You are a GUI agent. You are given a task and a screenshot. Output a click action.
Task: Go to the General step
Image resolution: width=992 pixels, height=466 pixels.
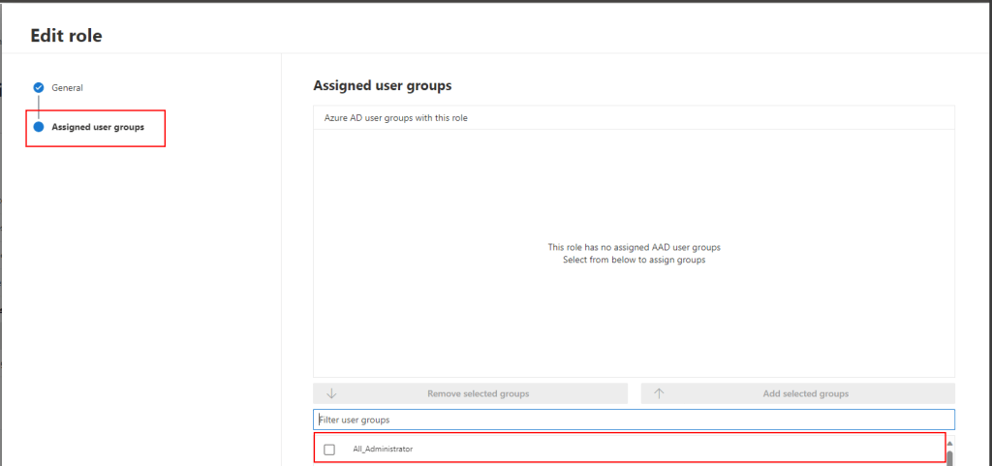[x=67, y=87]
